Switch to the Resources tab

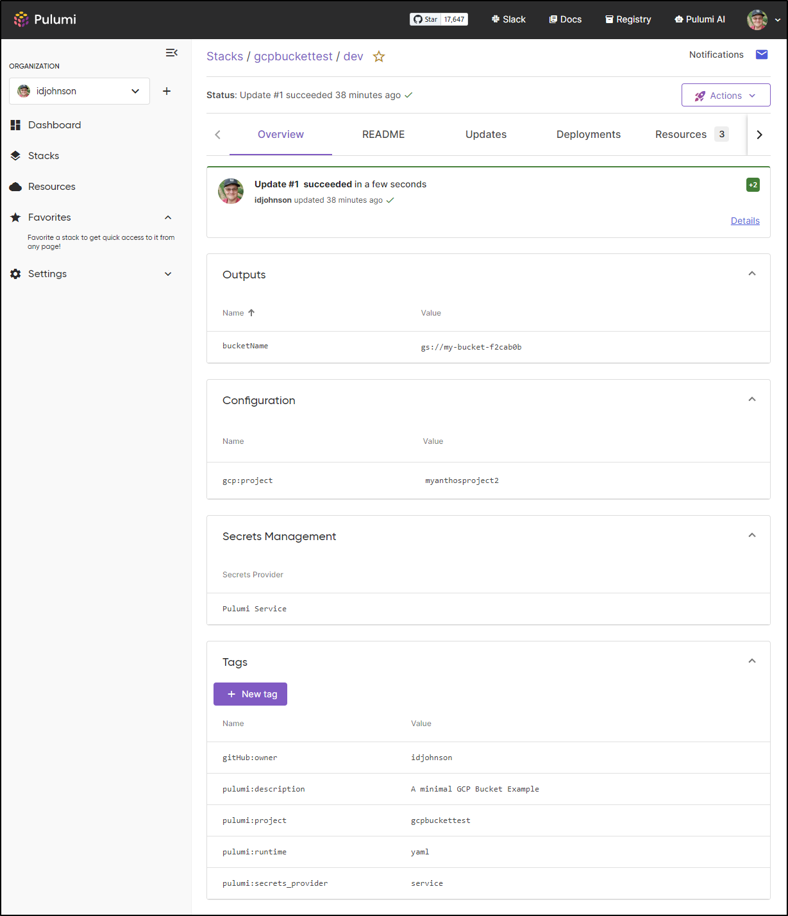(x=692, y=135)
